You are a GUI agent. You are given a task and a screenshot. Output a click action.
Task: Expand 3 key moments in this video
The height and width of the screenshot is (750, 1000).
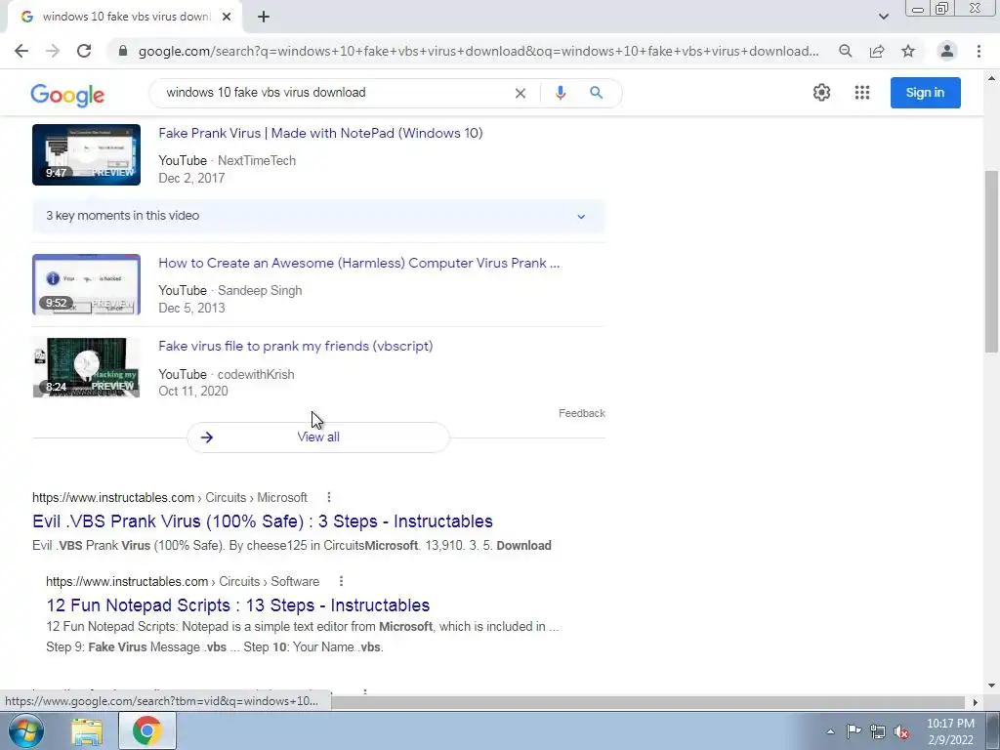[x=318, y=216]
